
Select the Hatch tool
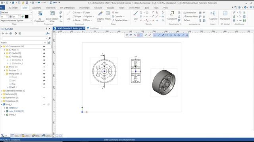tap(108, 16)
